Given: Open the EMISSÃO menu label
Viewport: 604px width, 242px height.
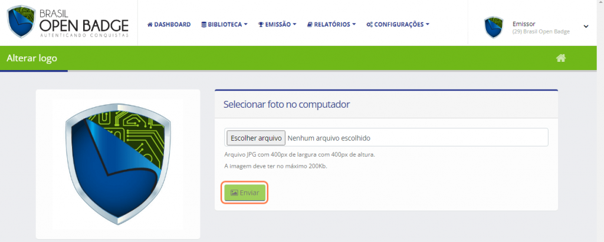Looking at the screenshot, I should click(278, 24).
